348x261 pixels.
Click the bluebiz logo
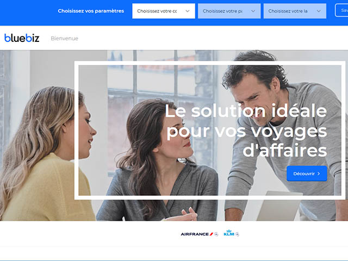(x=22, y=38)
